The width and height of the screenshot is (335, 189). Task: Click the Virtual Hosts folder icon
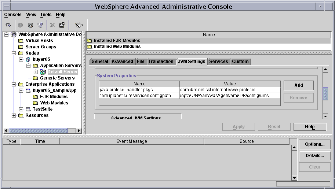[21, 41]
